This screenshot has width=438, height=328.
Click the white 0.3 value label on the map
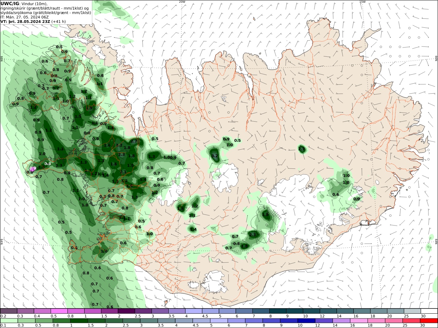pyautogui.click(x=48, y=164)
